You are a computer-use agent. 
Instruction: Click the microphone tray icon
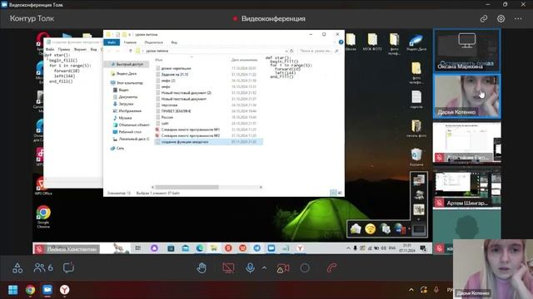[436, 290]
